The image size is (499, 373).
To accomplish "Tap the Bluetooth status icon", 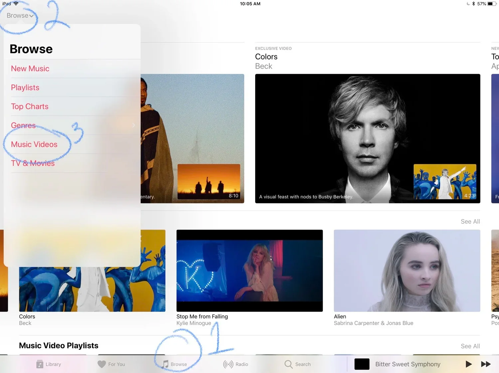I will tap(473, 4).
